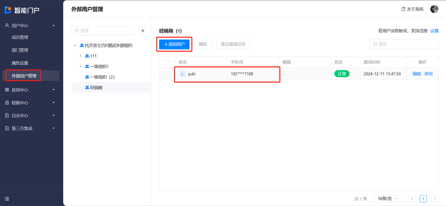Open the 10条/页 page size dropdown

coord(387,199)
